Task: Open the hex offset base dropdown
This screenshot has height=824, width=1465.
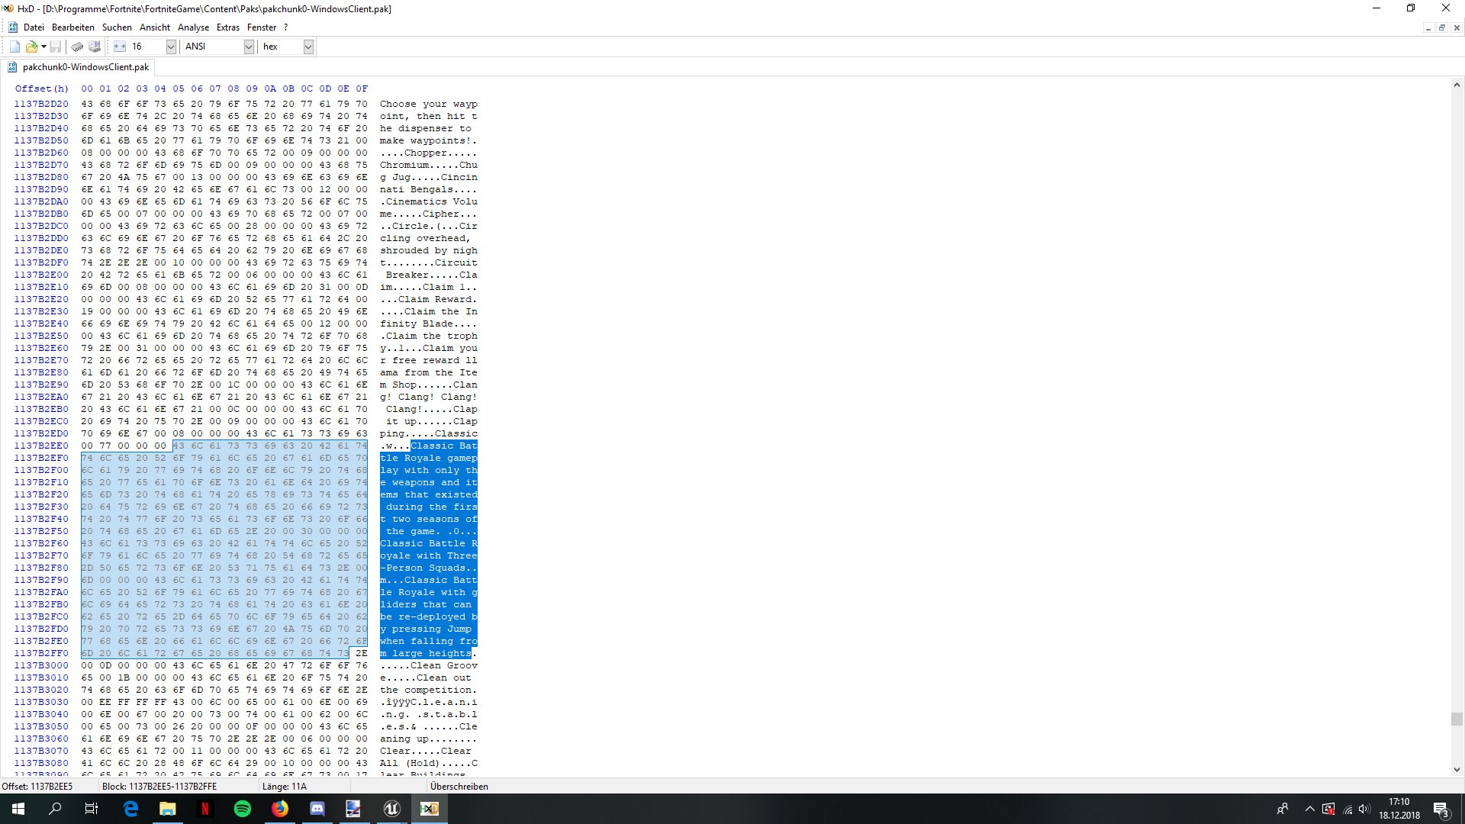Action: 308,47
